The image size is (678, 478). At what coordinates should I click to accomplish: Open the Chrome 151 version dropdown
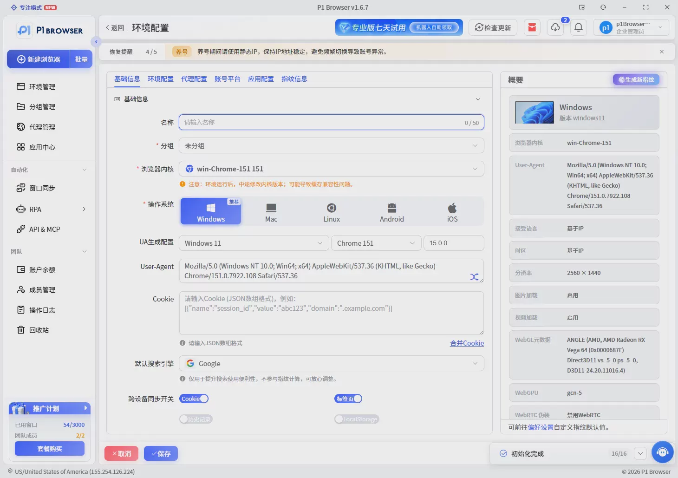tap(376, 243)
